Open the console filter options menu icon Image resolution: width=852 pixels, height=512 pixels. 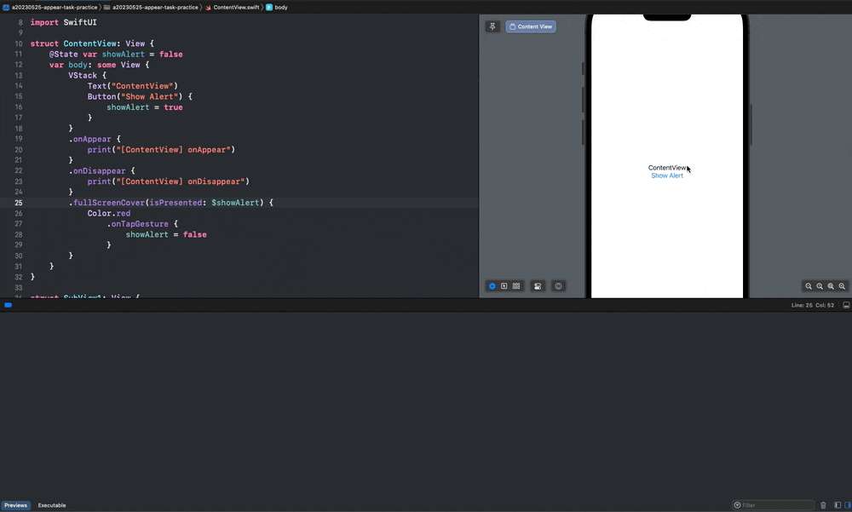[737, 505]
